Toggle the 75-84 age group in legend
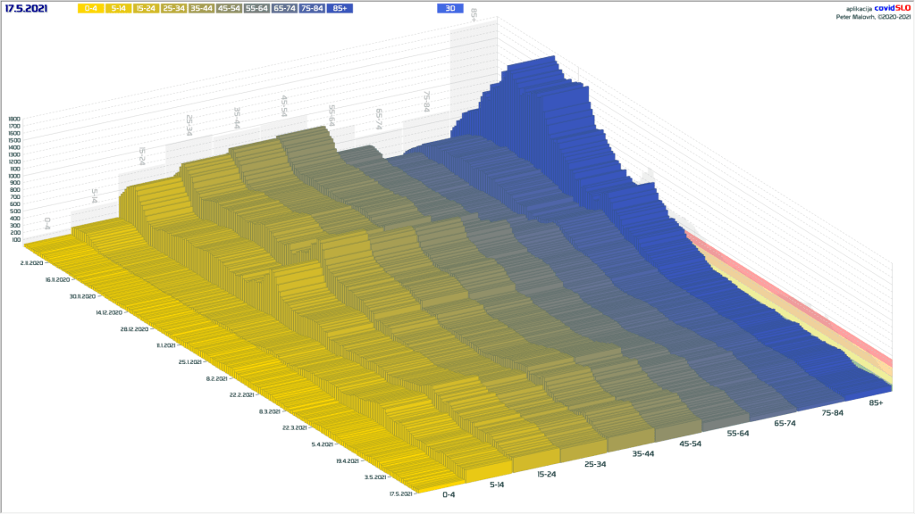The width and height of the screenshot is (915, 514). coord(312,8)
